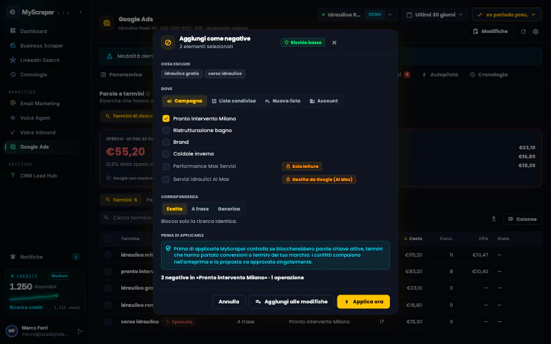Collapse the sidebar with the chevron button
551x344 pixels.
(x=81, y=12)
